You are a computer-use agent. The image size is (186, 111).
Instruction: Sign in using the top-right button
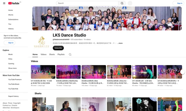[178, 3]
